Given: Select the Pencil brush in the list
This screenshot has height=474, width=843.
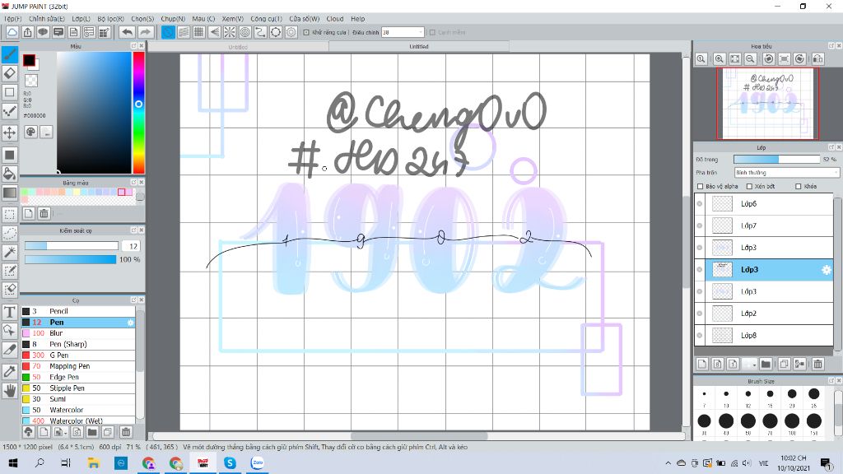Looking at the screenshot, I should click(78, 311).
